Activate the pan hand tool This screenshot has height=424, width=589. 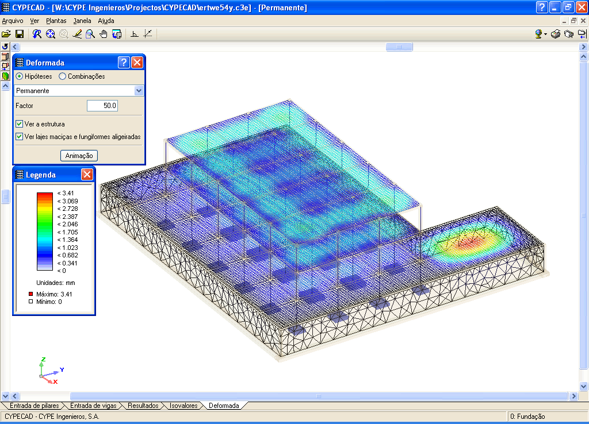[x=104, y=34]
